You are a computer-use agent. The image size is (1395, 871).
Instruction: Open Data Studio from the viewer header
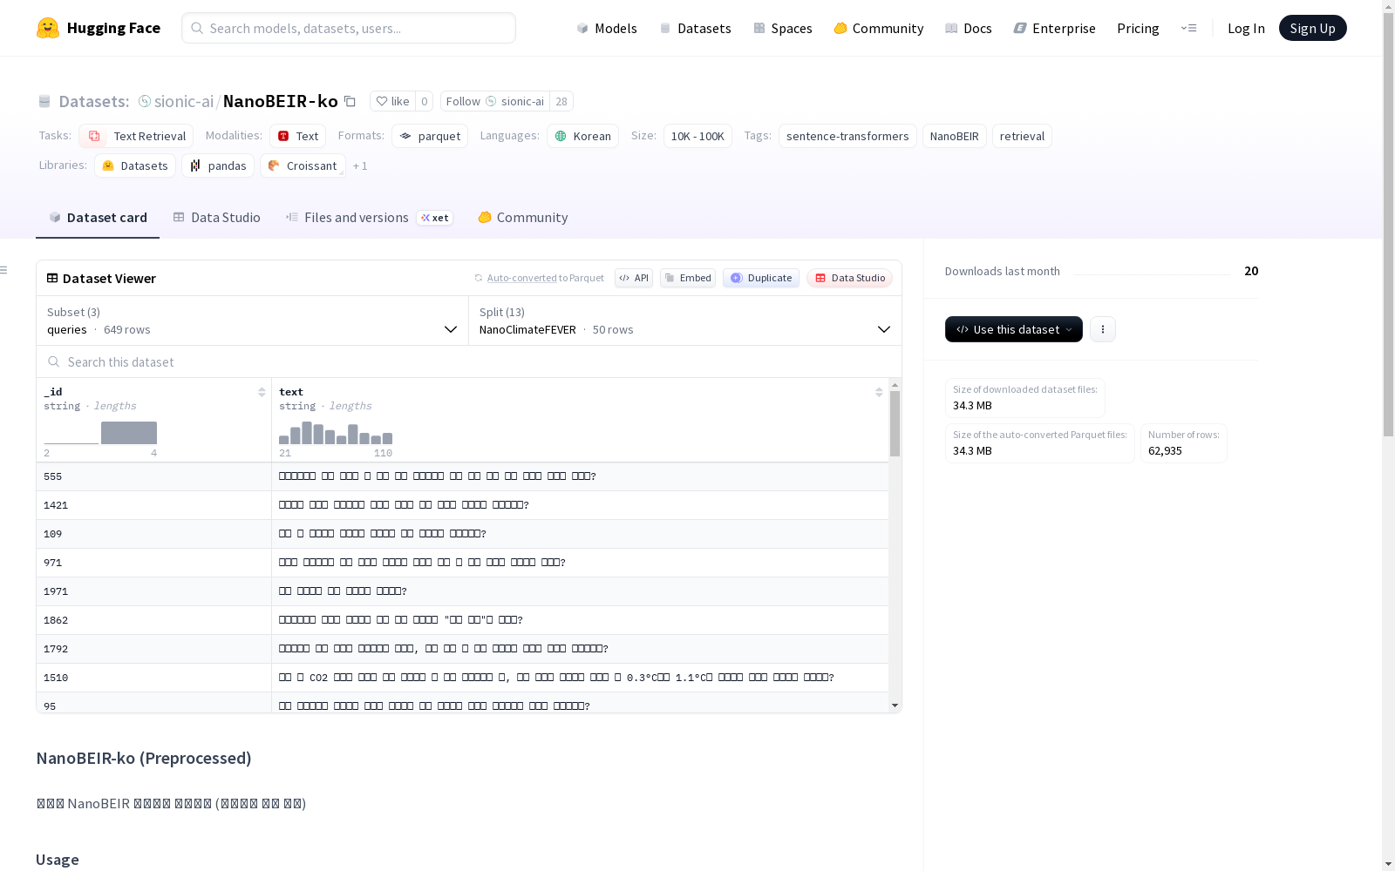pos(849,278)
